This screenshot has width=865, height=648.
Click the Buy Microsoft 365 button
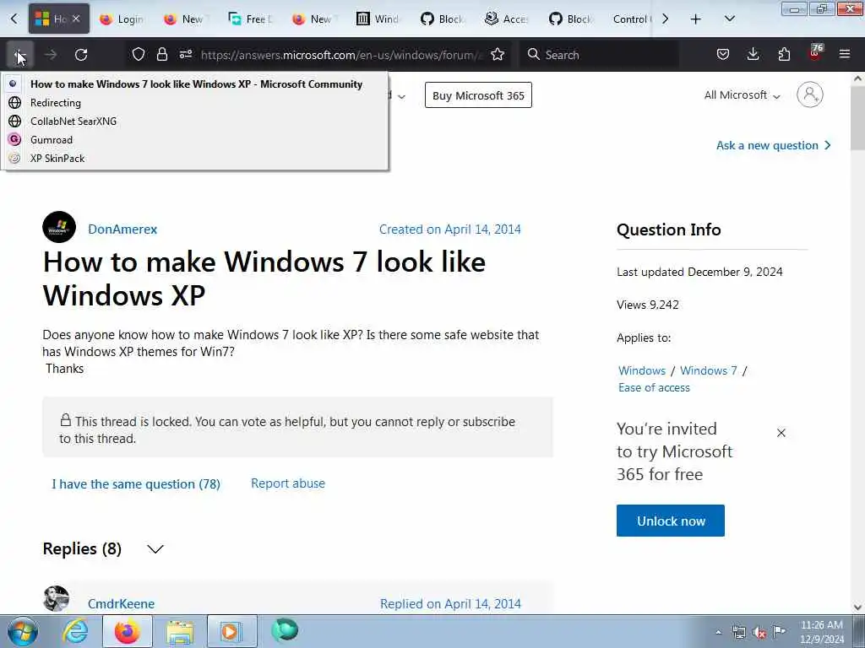pyautogui.click(x=478, y=95)
